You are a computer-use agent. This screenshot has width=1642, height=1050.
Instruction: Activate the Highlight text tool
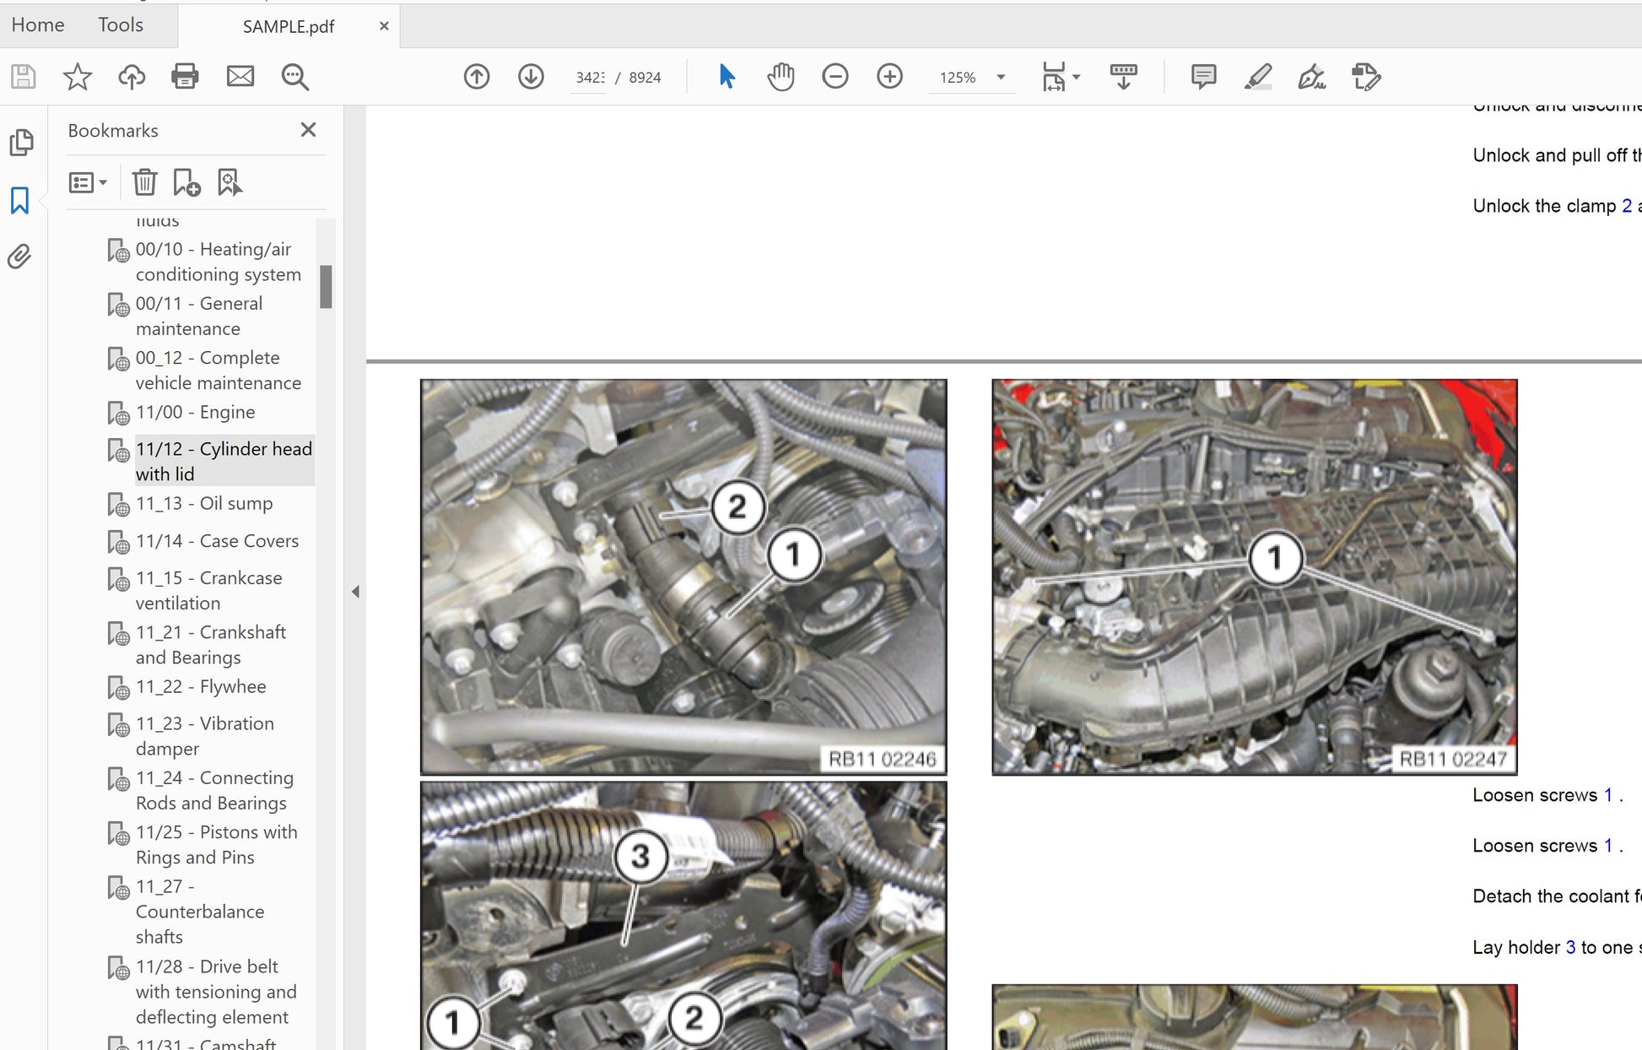point(1257,76)
